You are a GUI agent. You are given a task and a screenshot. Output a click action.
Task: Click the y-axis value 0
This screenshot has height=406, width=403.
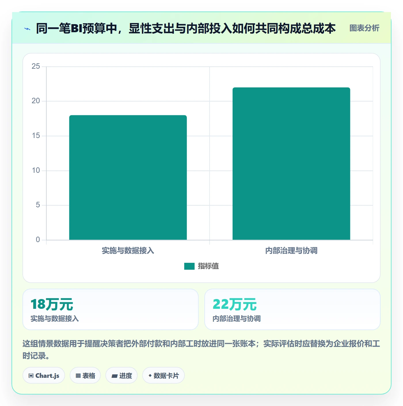tap(38, 240)
